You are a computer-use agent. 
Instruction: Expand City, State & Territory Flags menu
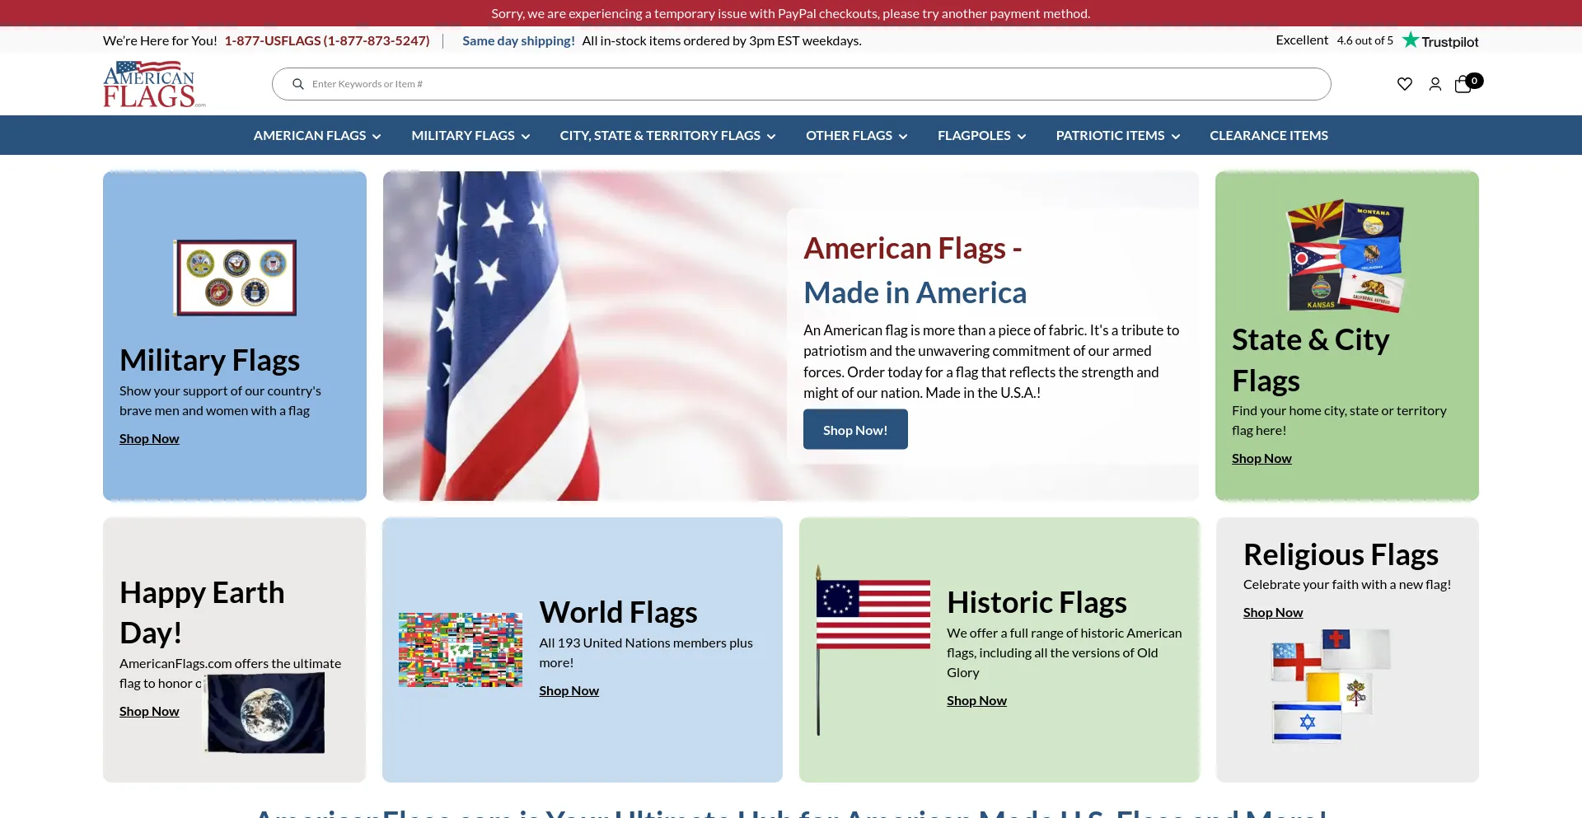pos(667,135)
